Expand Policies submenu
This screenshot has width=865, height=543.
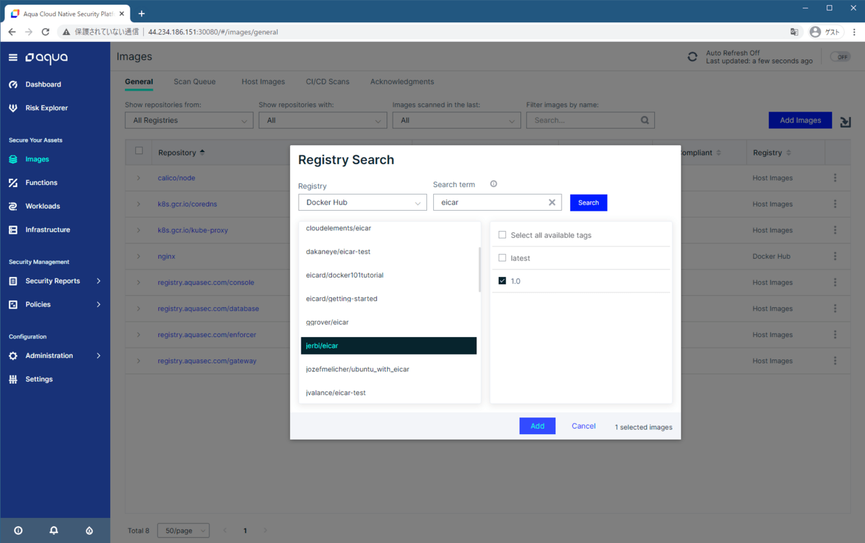[x=99, y=305]
